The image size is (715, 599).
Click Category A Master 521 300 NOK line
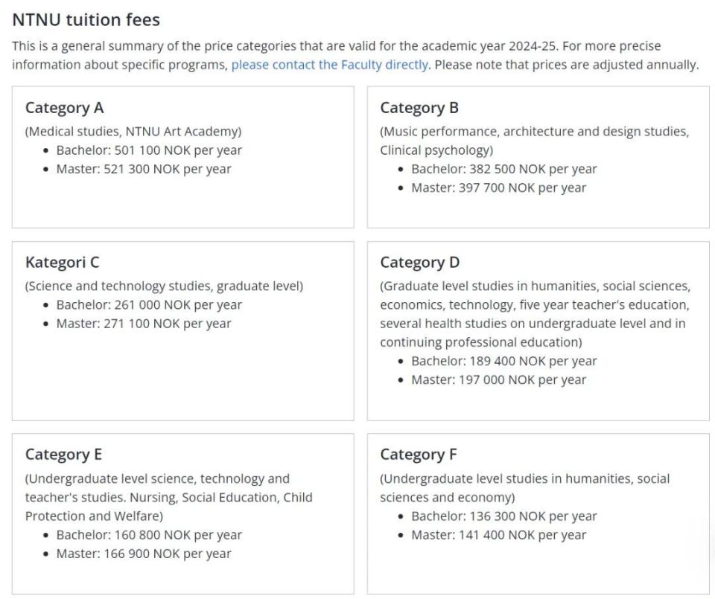144,169
